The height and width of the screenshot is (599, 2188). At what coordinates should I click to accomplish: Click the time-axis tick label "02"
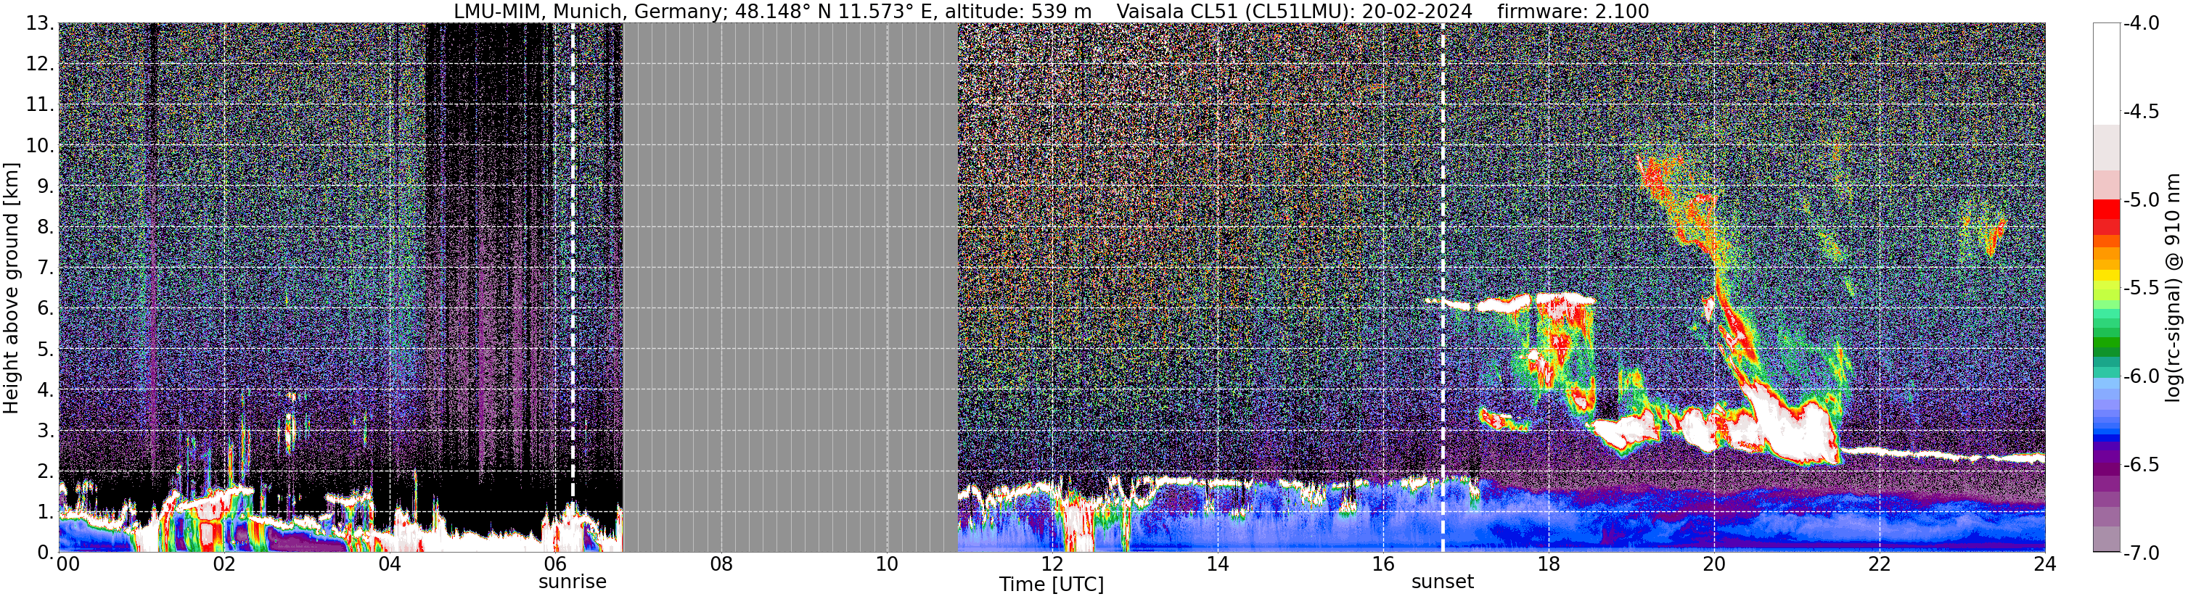pyautogui.click(x=224, y=564)
